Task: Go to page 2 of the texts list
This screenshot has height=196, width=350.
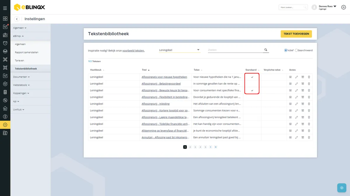Action: tap(190, 147)
